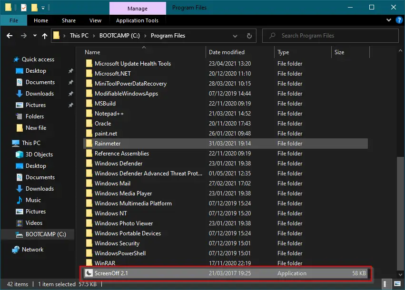This screenshot has width=405, height=290.
Task: Sort files by Date modified column
Action: (x=240, y=52)
